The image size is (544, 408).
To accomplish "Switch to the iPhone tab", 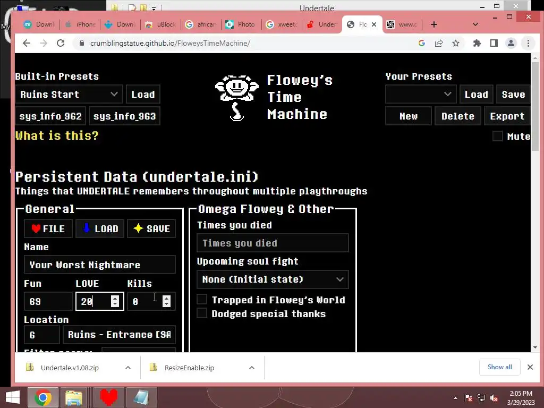I will 80,24.
